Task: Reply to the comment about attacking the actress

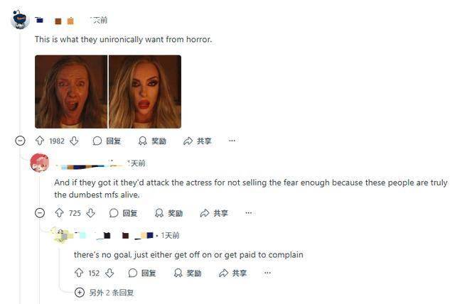Action: point(123,213)
